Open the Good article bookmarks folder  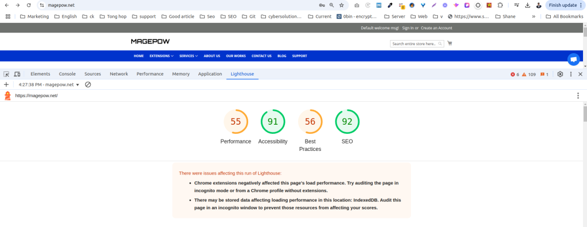(x=178, y=17)
